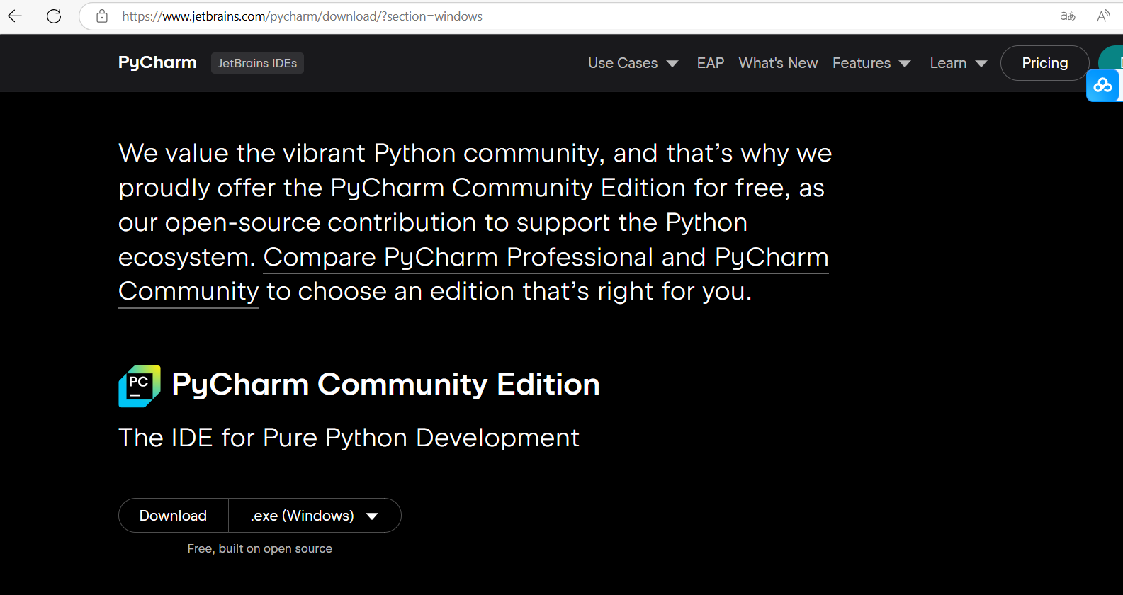This screenshot has height=595, width=1123.
Task: Click the PyCharm Community Edition heading
Action: coord(386,385)
